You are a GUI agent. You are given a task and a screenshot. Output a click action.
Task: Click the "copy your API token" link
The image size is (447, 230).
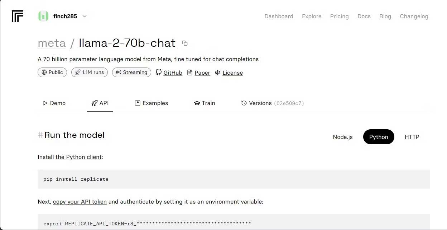click(80, 201)
